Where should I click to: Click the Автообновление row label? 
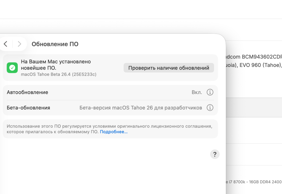(28, 92)
